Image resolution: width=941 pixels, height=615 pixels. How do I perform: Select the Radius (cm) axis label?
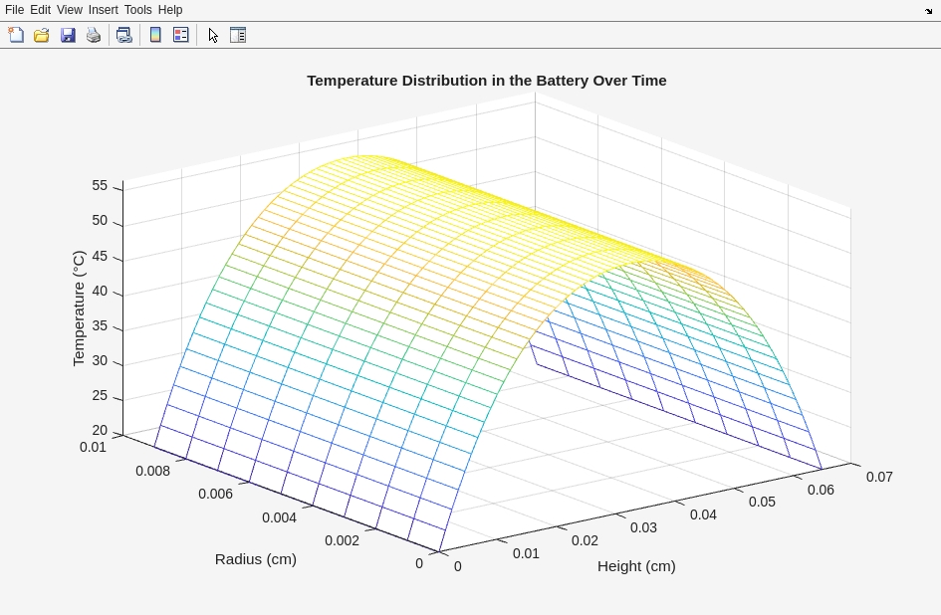coord(256,559)
